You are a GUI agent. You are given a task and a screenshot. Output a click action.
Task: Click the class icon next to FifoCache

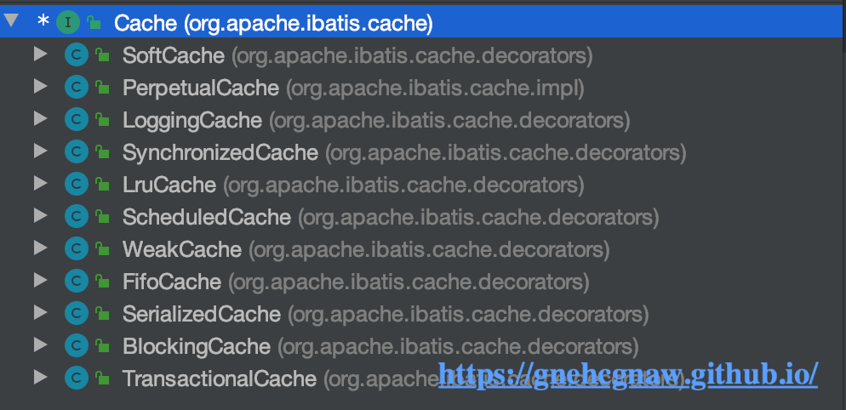tap(76, 281)
